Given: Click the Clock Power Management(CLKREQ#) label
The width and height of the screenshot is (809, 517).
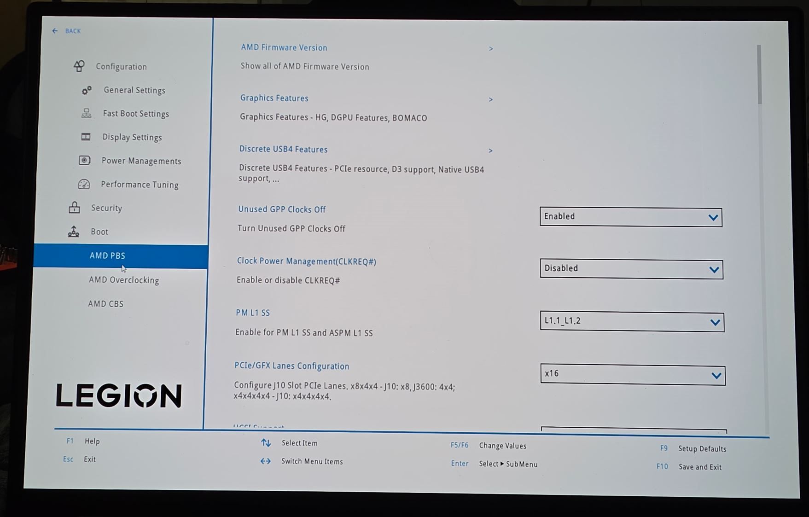Looking at the screenshot, I should point(307,261).
